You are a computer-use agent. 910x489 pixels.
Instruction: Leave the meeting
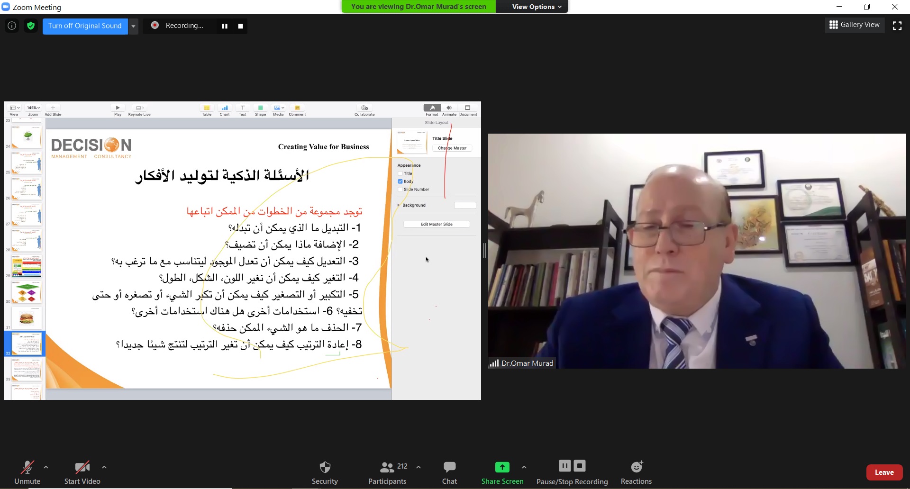884,472
